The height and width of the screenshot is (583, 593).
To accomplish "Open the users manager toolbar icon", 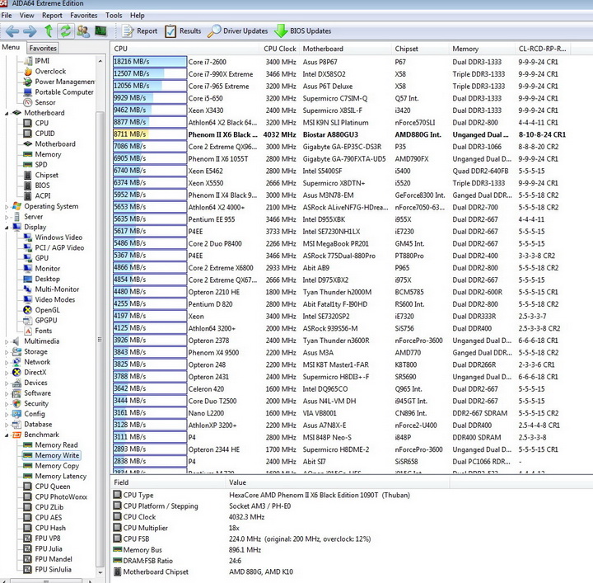I will point(83,31).
